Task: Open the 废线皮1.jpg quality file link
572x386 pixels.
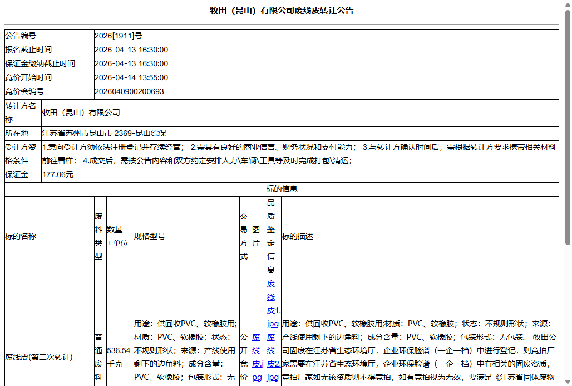Action: click(274, 304)
